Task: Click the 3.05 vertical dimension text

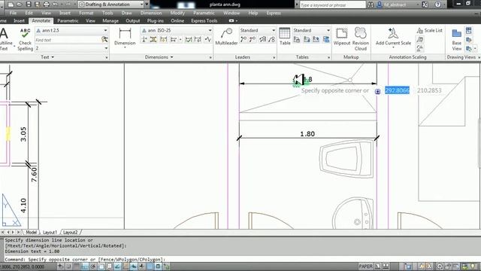Action: 23,134
